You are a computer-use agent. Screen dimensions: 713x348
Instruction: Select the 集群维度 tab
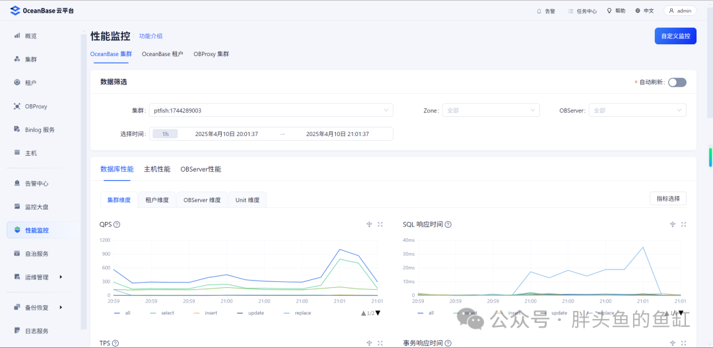click(x=119, y=199)
